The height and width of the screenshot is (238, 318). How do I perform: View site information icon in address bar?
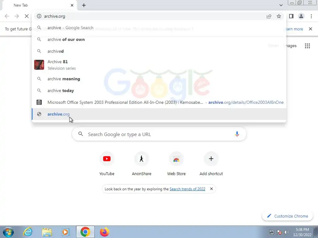[x=39, y=16]
